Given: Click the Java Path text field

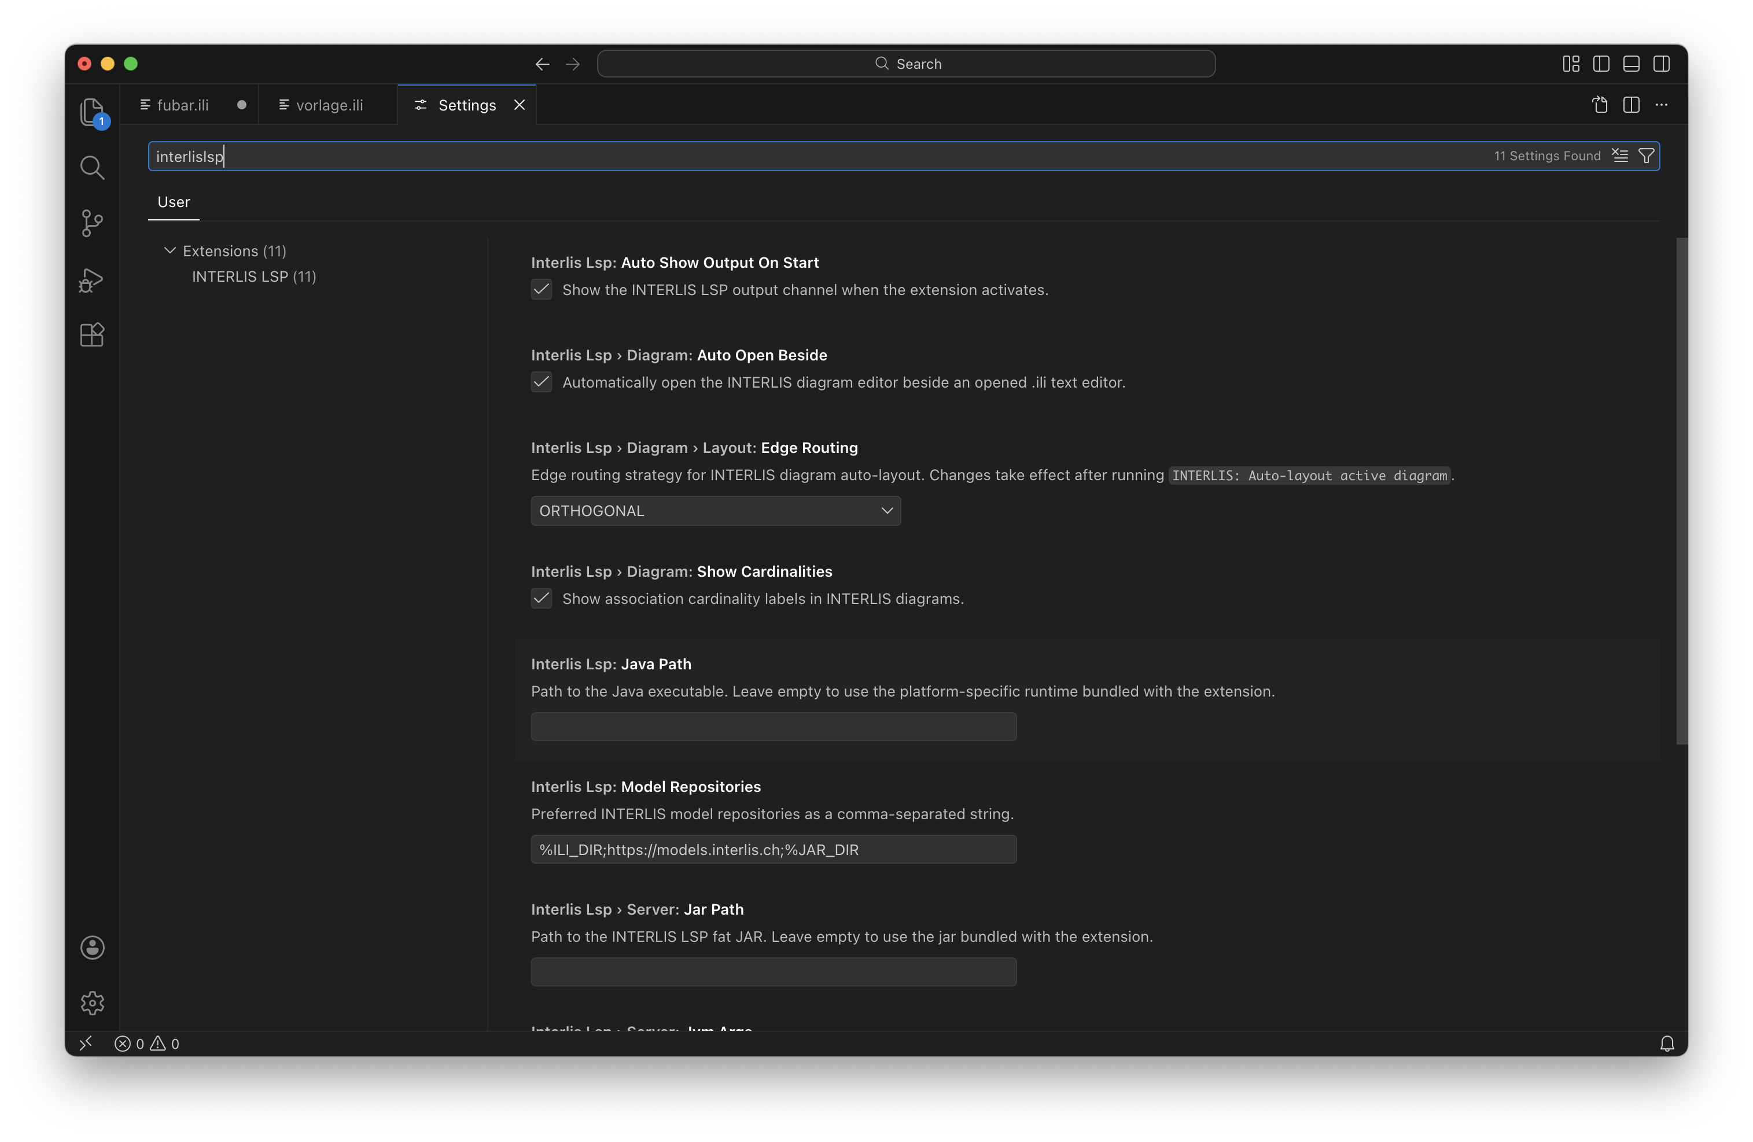Looking at the screenshot, I should (x=774, y=726).
